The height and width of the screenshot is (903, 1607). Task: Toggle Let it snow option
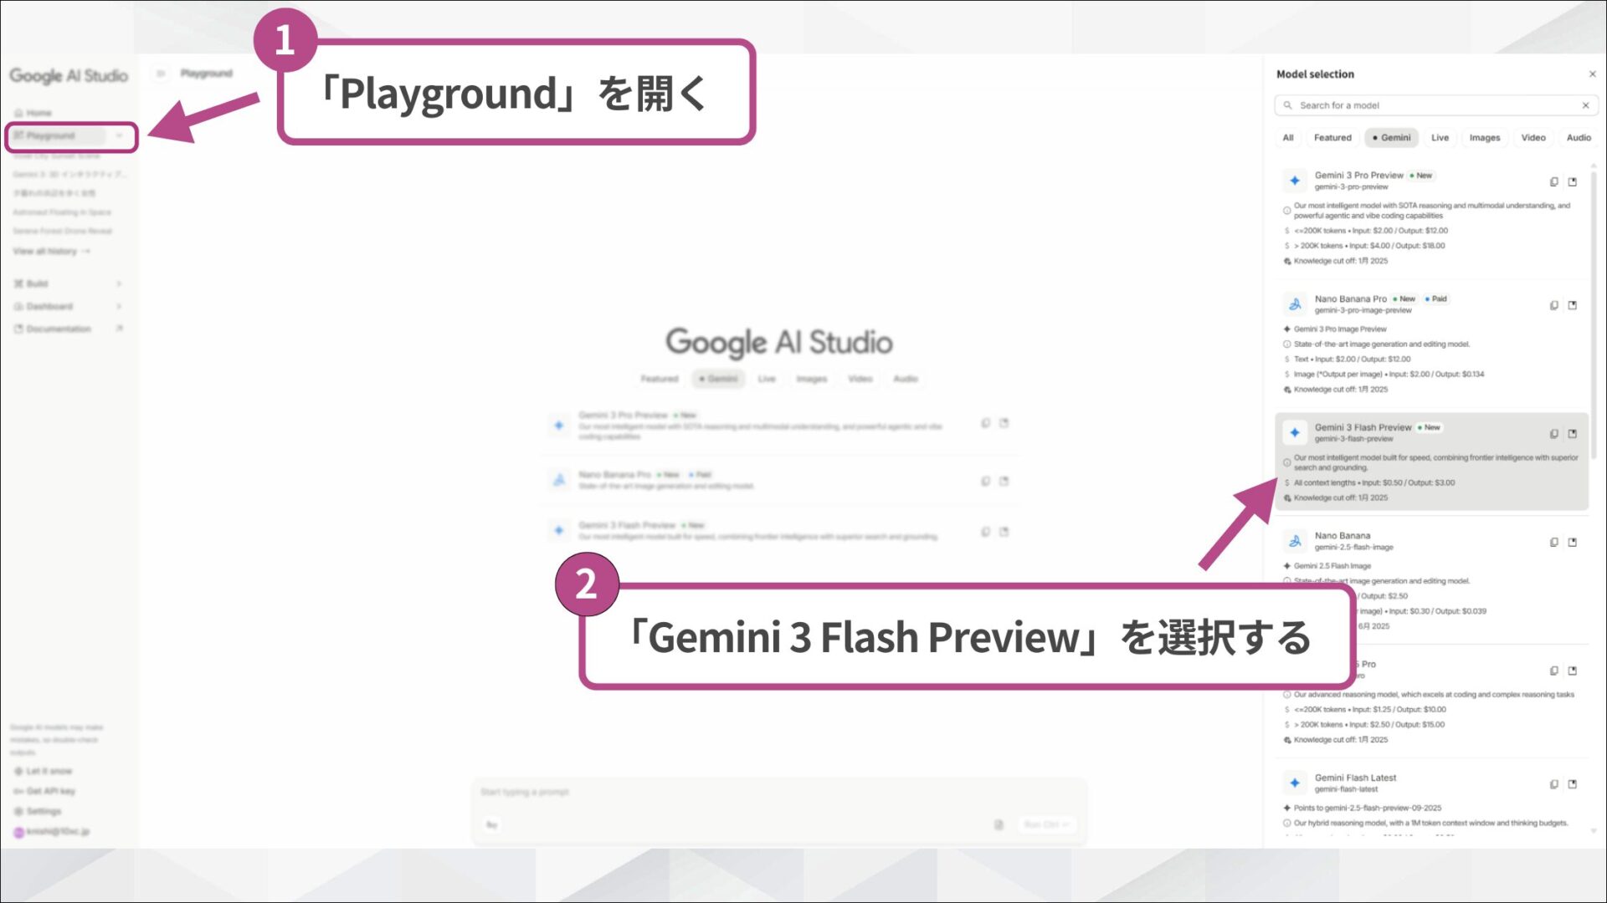[x=44, y=771]
